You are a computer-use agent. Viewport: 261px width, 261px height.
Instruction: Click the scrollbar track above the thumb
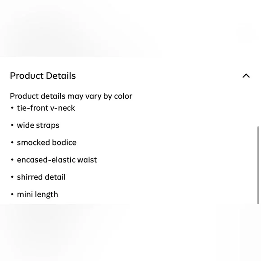tap(258, 92)
